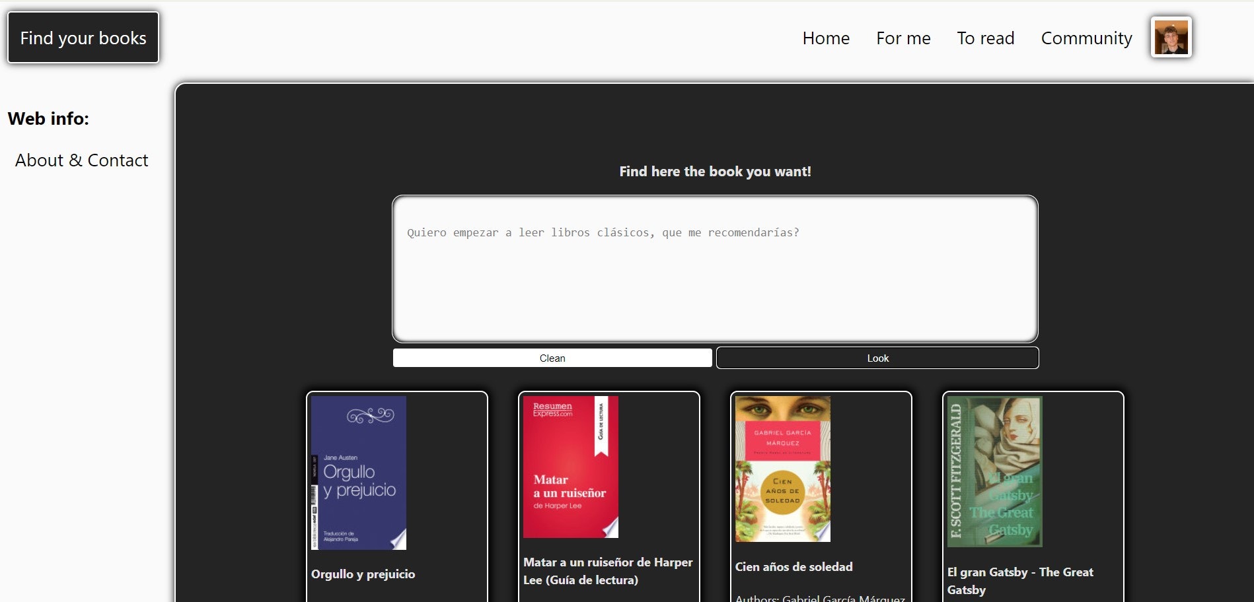Open the To read list
The width and height of the screenshot is (1254, 602).
(x=985, y=38)
